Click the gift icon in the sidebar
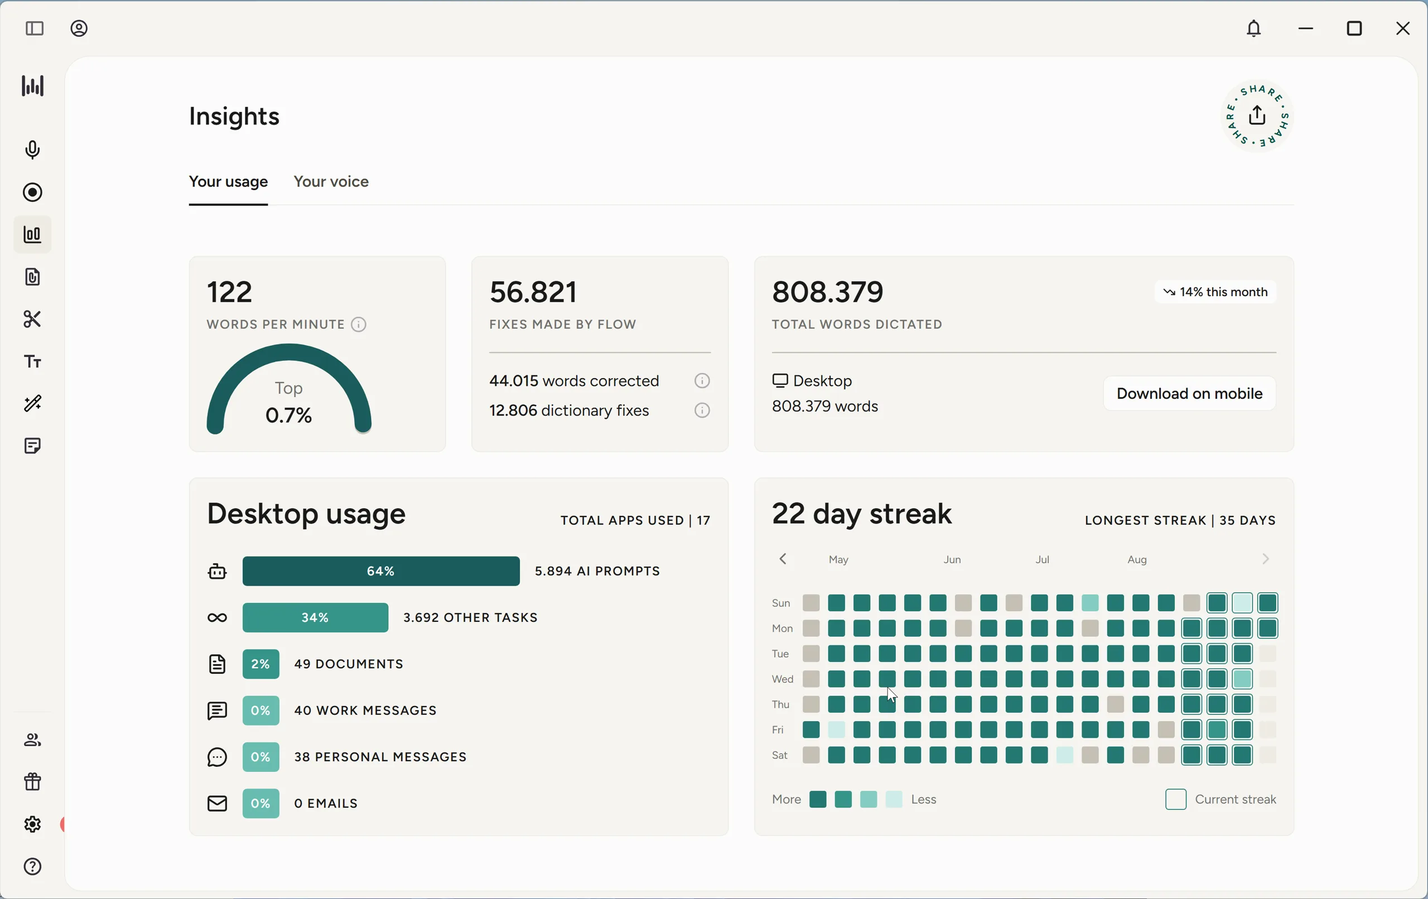Screen dimensions: 1428x899 tap(32, 782)
